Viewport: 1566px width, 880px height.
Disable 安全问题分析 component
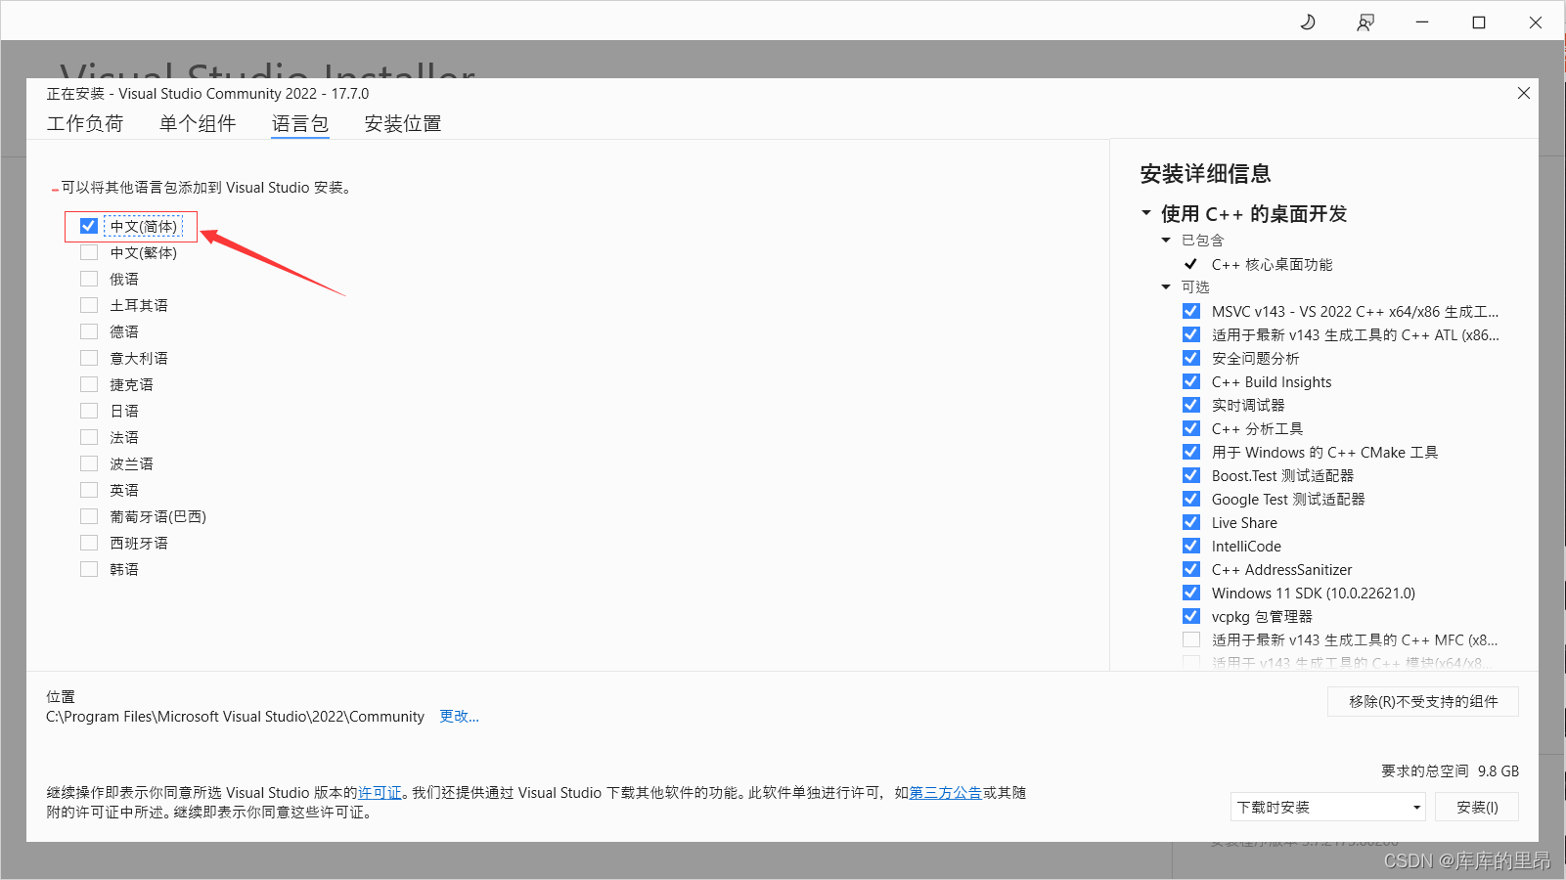point(1191,358)
